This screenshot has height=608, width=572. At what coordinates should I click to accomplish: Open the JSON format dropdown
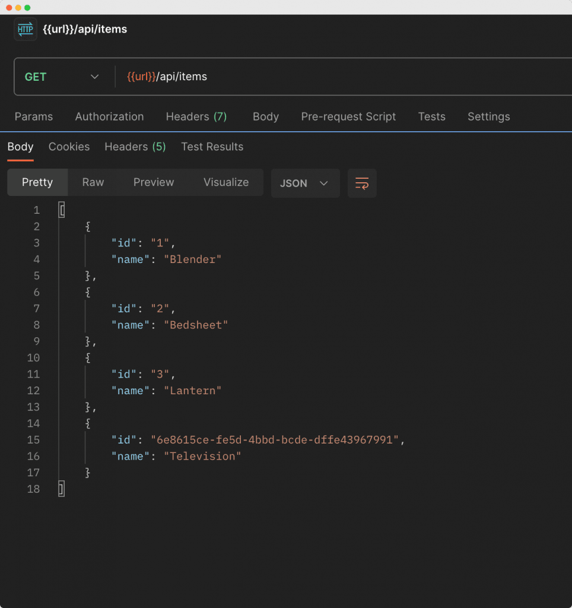(x=305, y=183)
